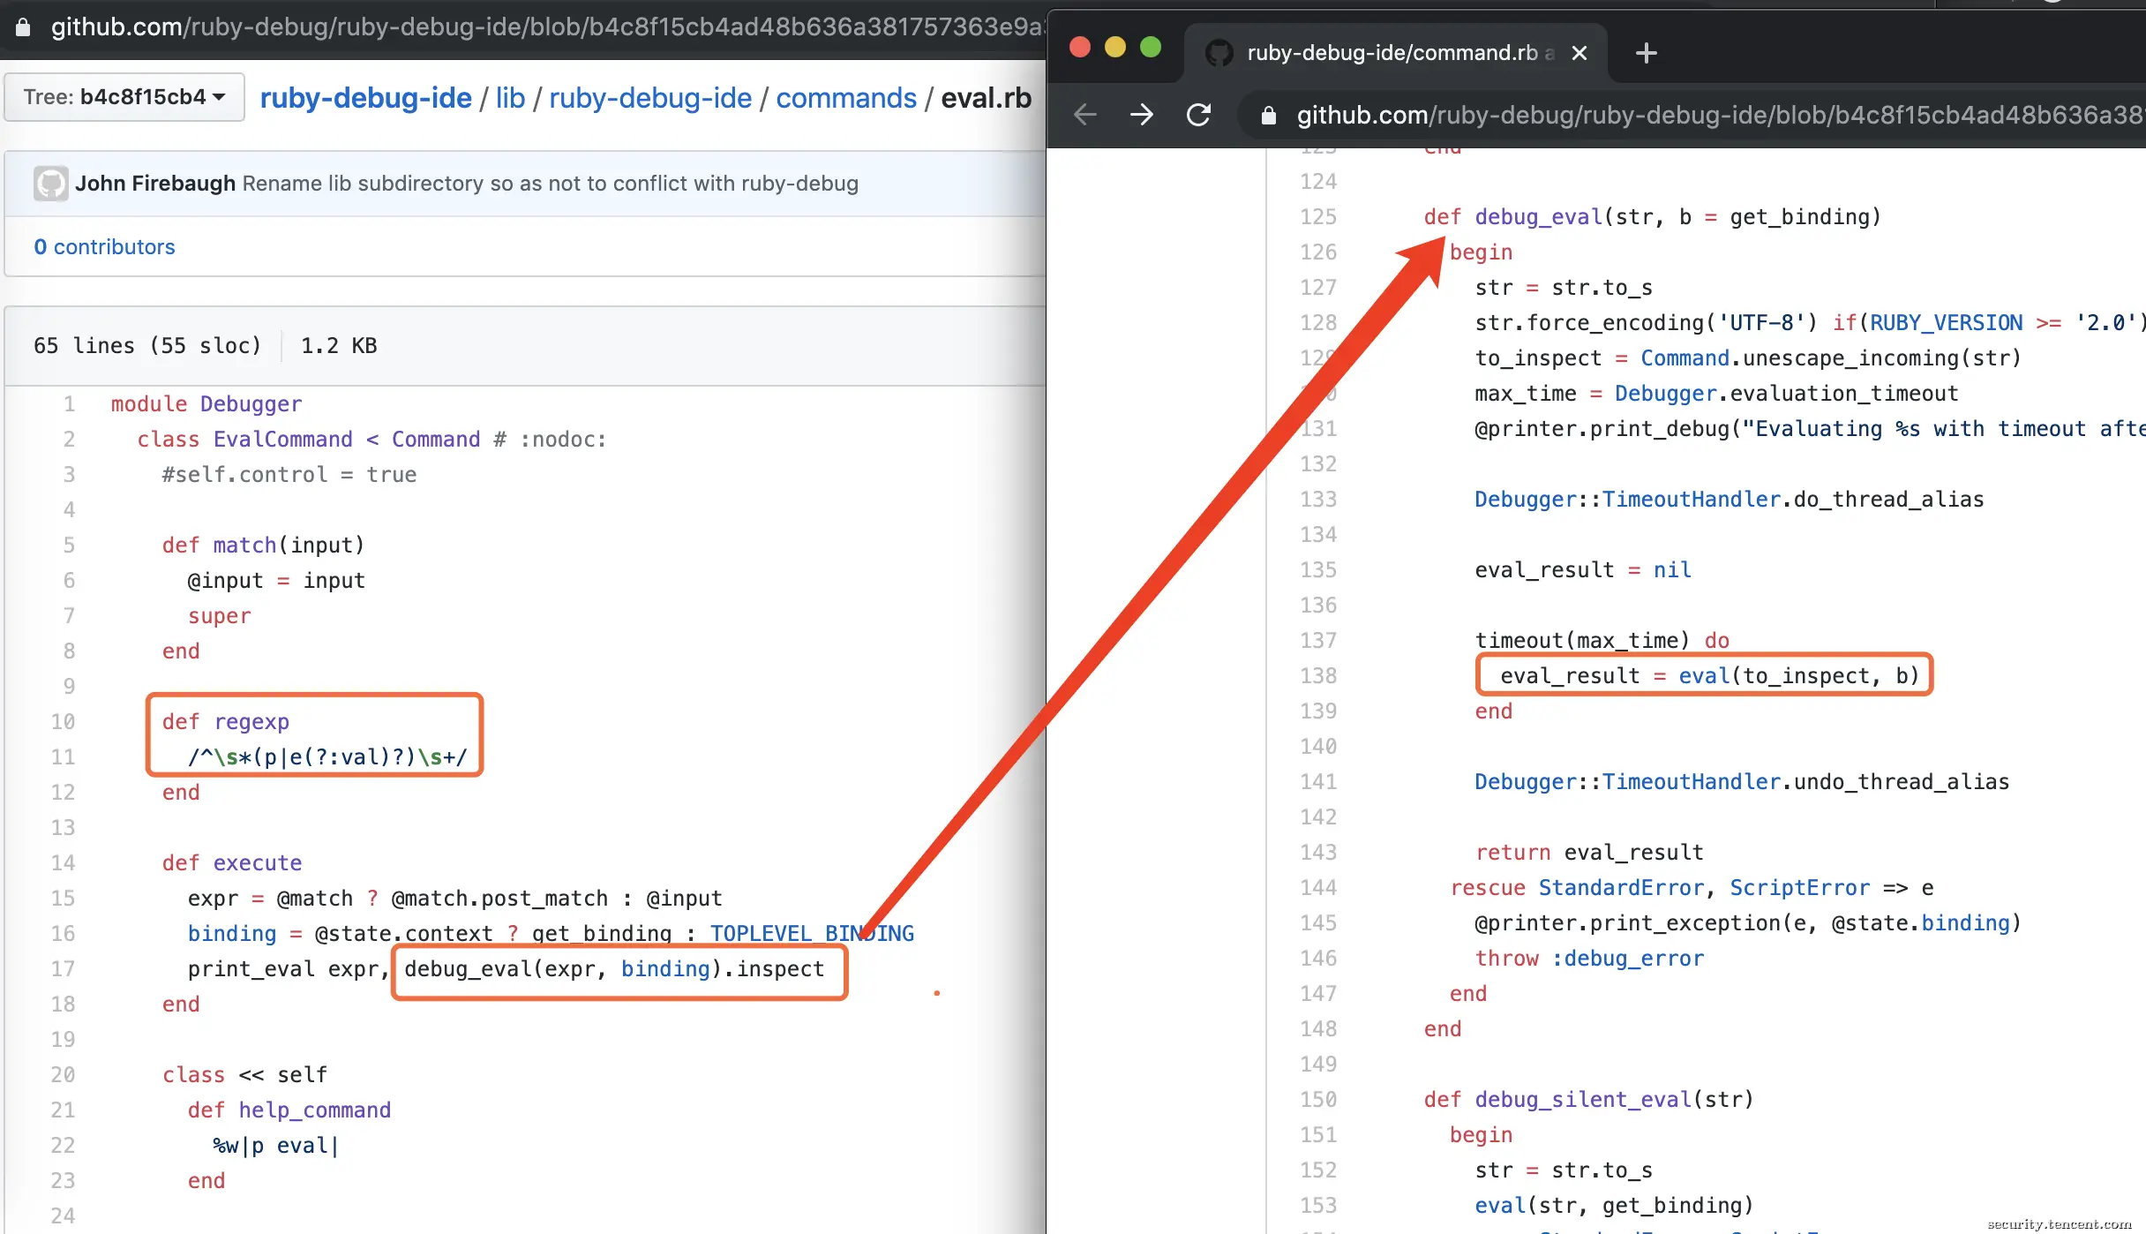Select the ruby-debug-ide/command.rb browser tab

click(1394, 53)
